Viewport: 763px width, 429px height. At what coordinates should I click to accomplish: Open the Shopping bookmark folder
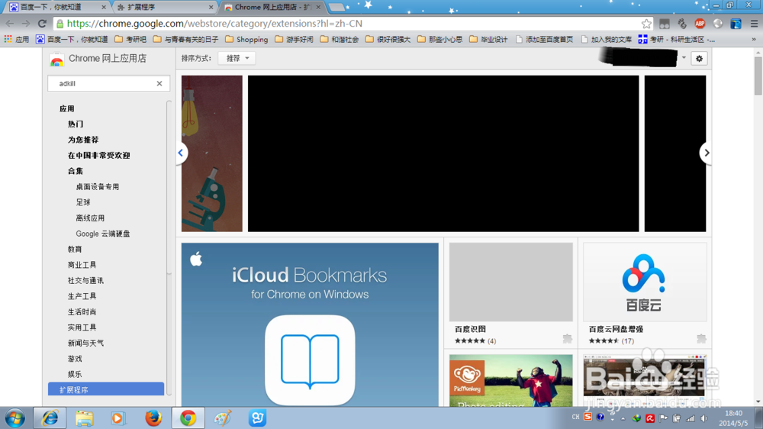coord(246,39)
